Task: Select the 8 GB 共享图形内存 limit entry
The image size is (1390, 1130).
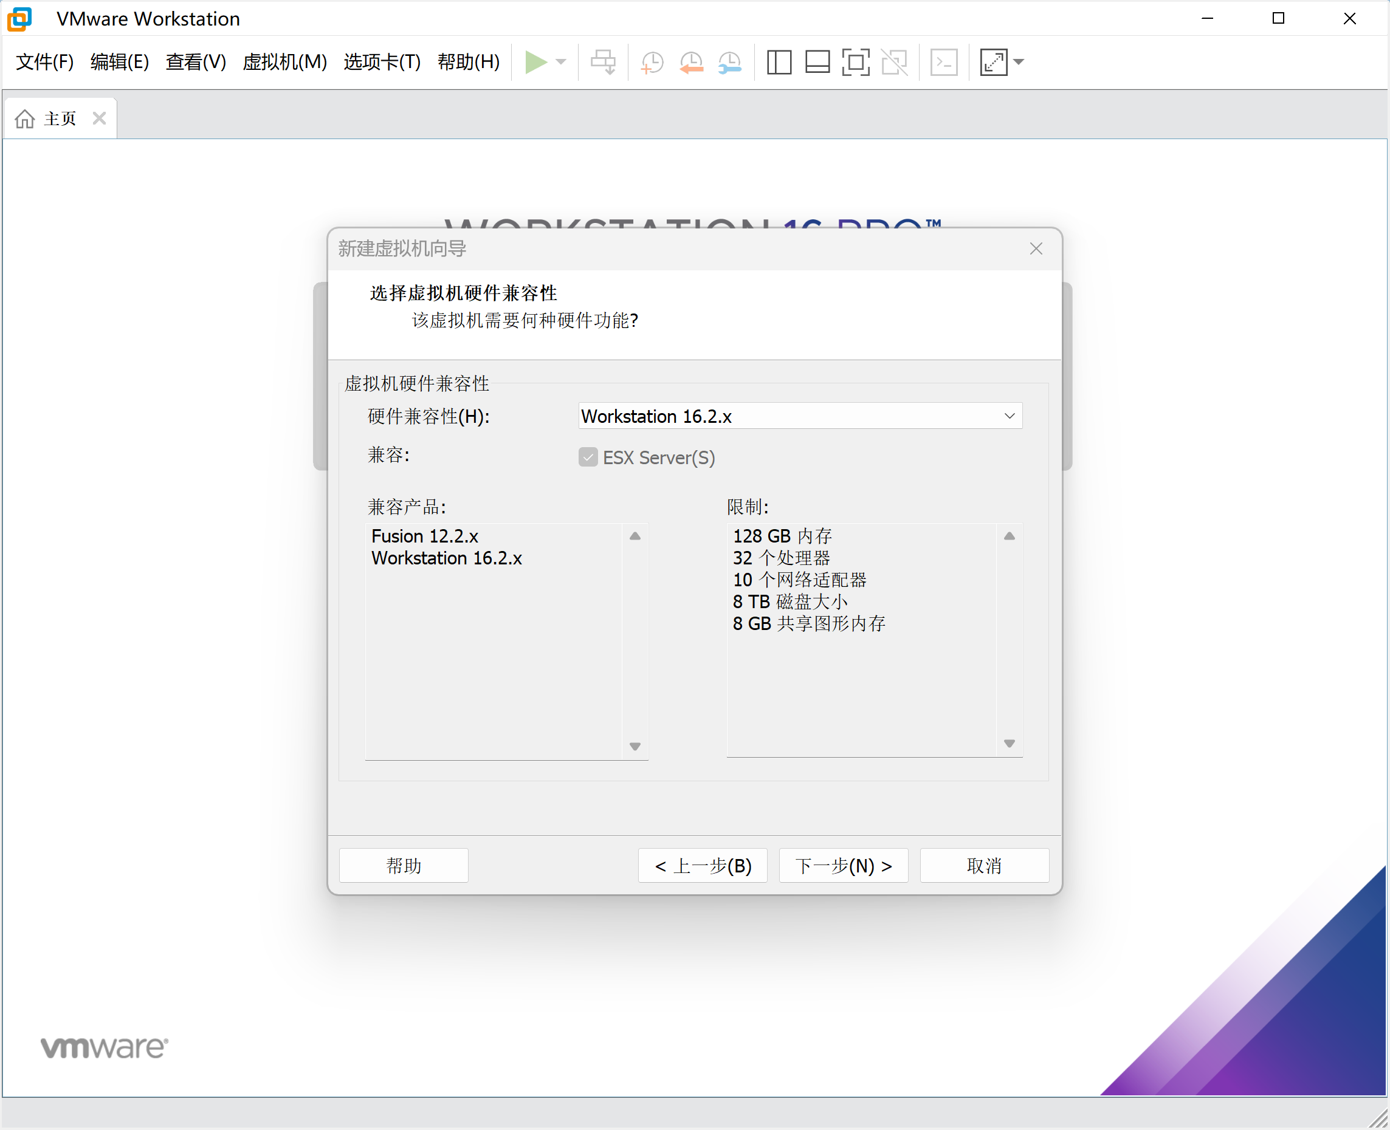Action: [x=808, y=623]
